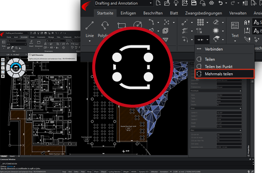The height and width of the screenshot is (173, 262).
Task: Click the Text tool icon
Action: 235,26
